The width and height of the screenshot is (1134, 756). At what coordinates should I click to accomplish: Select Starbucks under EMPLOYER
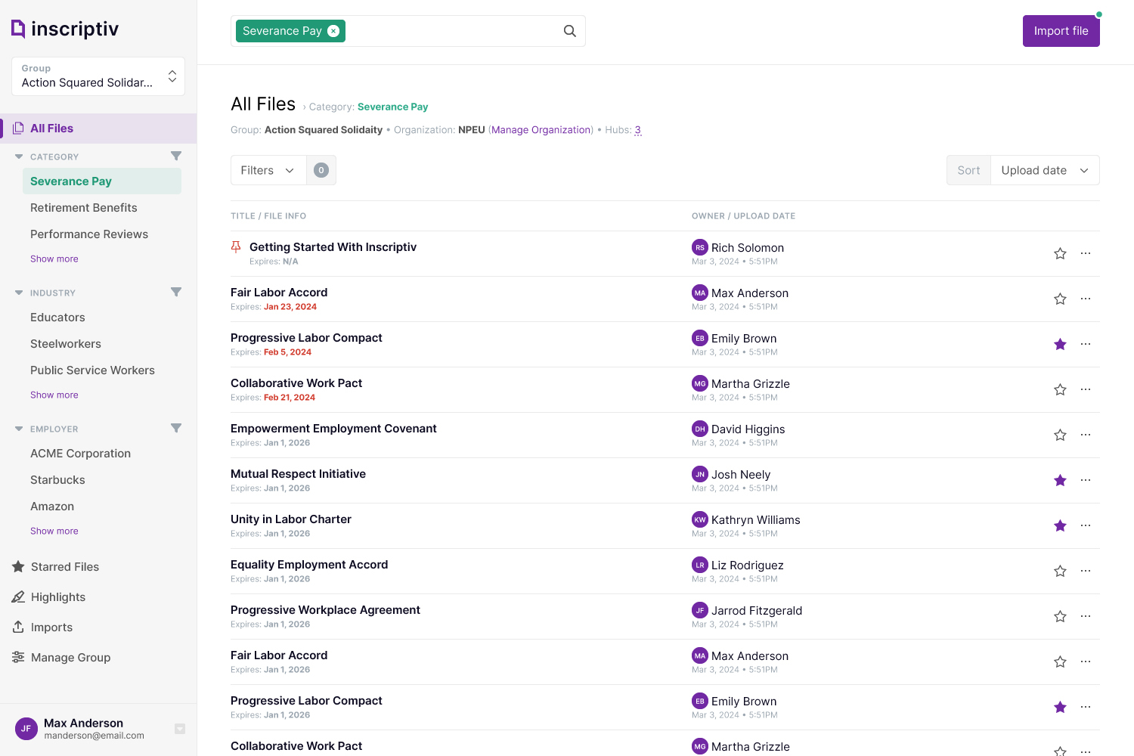pos(57,479)
